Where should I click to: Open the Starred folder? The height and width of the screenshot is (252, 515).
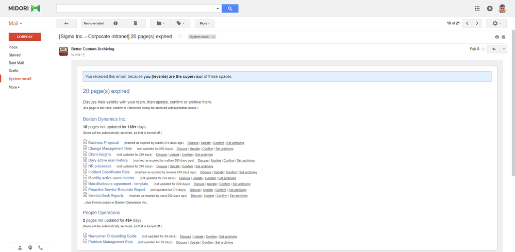pos(14,55)
